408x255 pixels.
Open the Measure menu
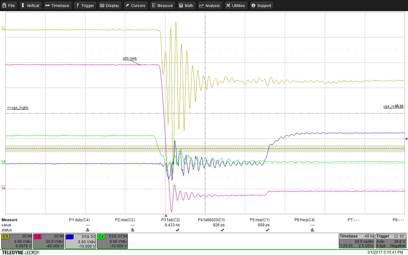[x=162, y=5]
